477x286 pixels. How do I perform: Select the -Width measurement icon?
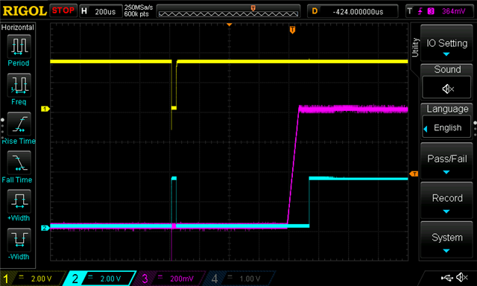pos(19,240)
